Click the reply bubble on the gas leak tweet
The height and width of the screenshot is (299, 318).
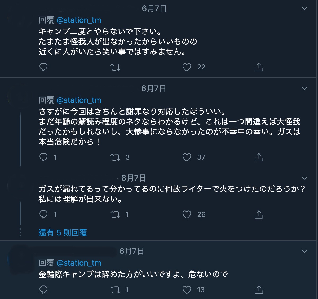coord(43,214)
